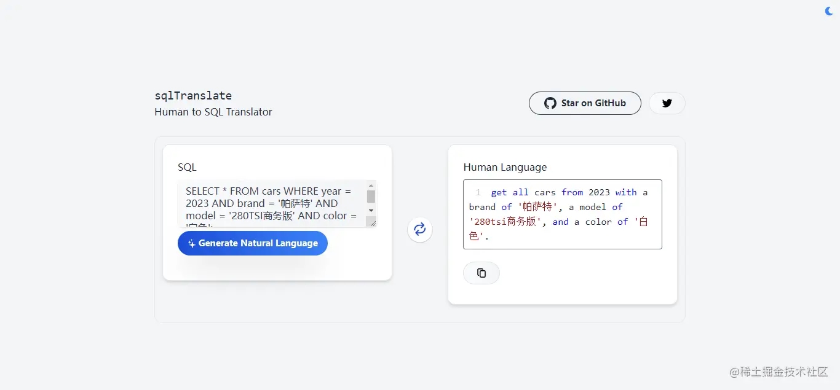
Task: Click the Human to SQL Translator subtitle
Action: point(213,112)
